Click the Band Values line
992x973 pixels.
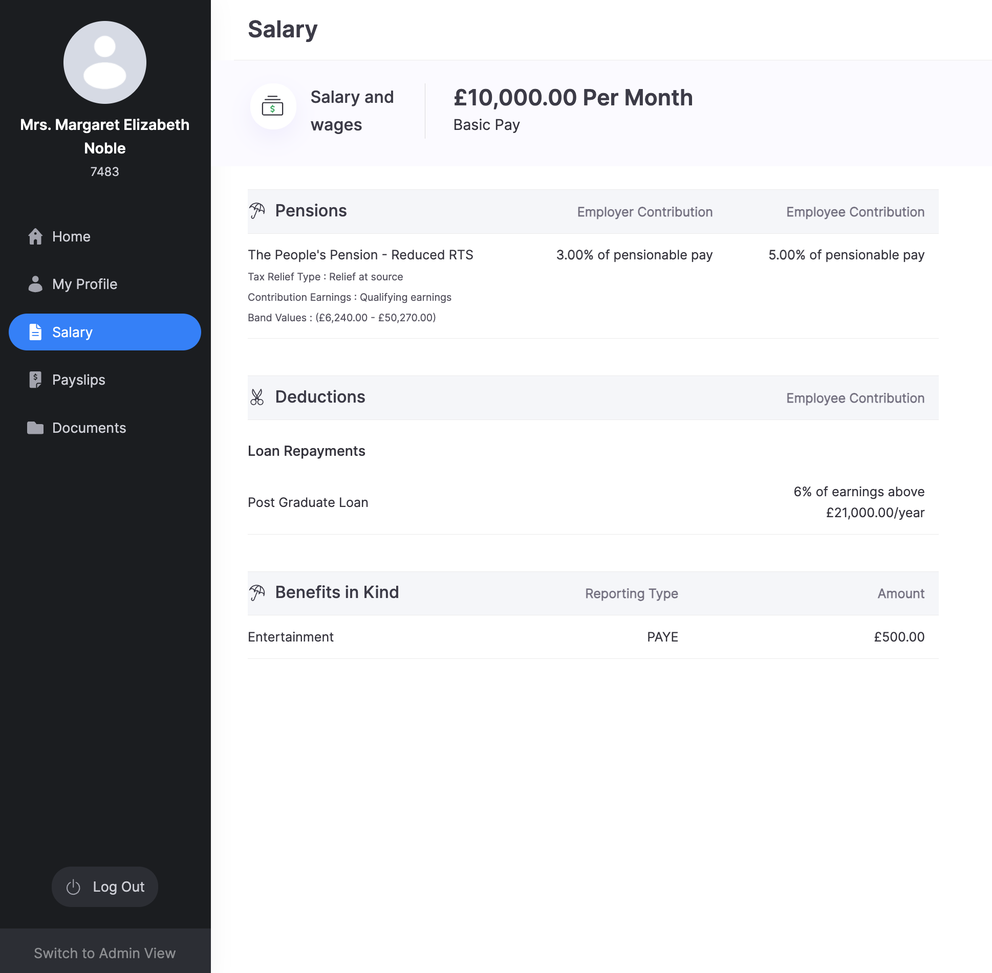tap(342, 318)
